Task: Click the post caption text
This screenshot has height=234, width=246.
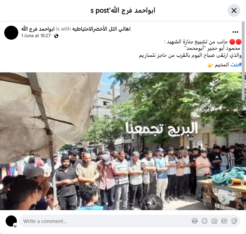Action: [x=190, y=48]
